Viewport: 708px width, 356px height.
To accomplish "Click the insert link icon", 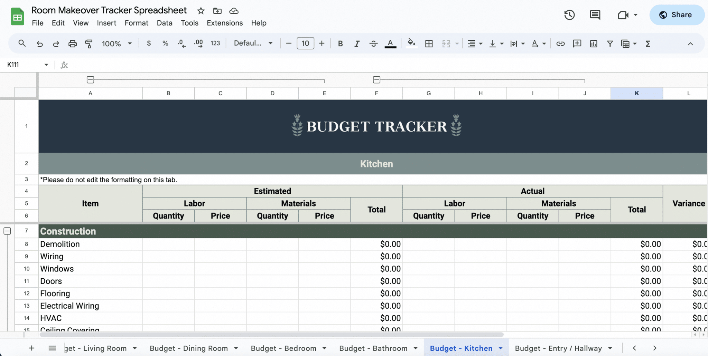I will [560, 44].
